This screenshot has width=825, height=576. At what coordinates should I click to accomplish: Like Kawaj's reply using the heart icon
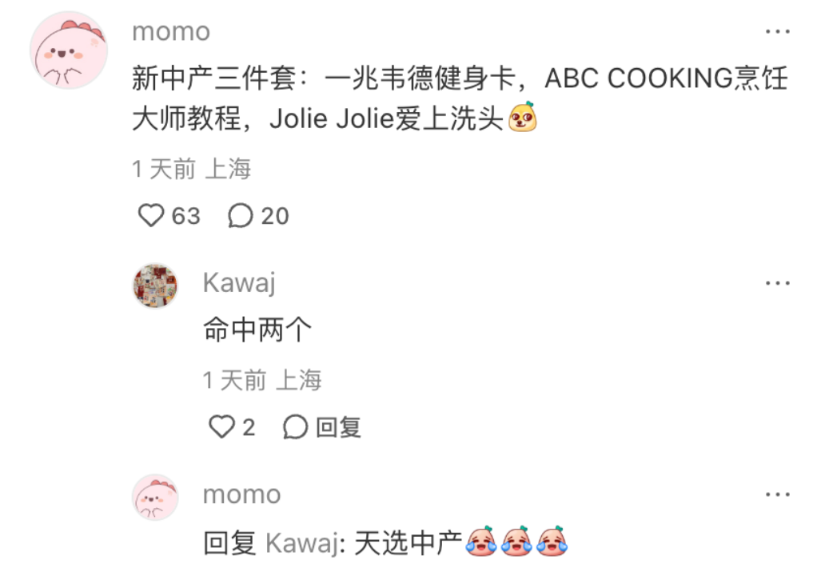(221, 426)
